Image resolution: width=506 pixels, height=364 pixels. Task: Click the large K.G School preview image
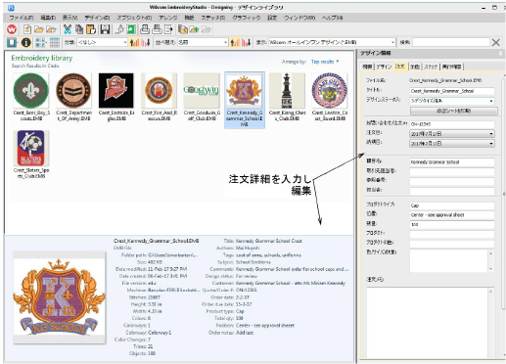pyautogui.click(x=59, y=297)
